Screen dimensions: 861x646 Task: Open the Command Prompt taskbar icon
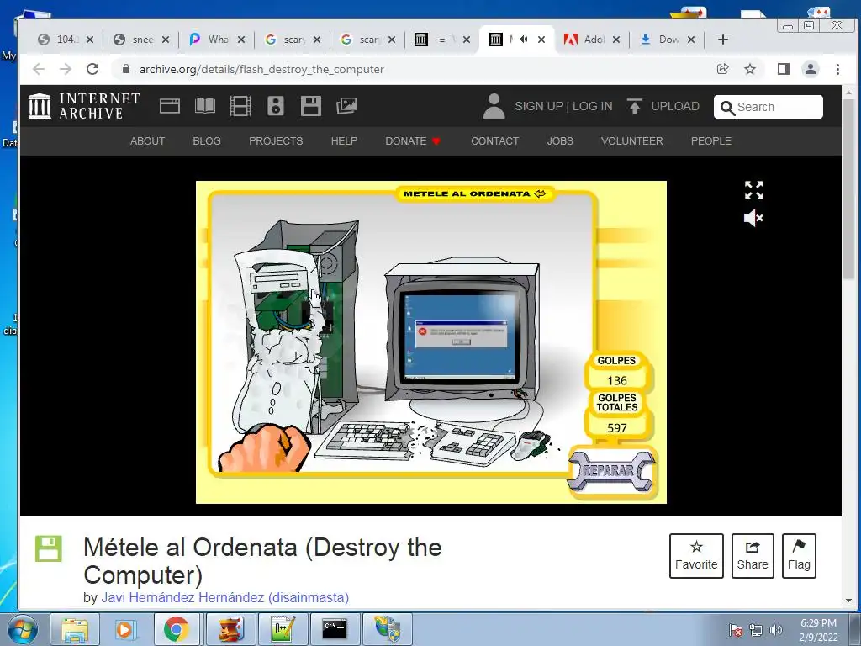[x=335, y=629]
